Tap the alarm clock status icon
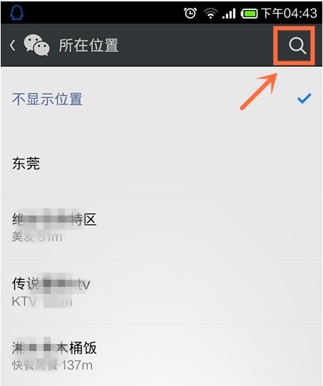The image size is (323, 386). (190, 13)
